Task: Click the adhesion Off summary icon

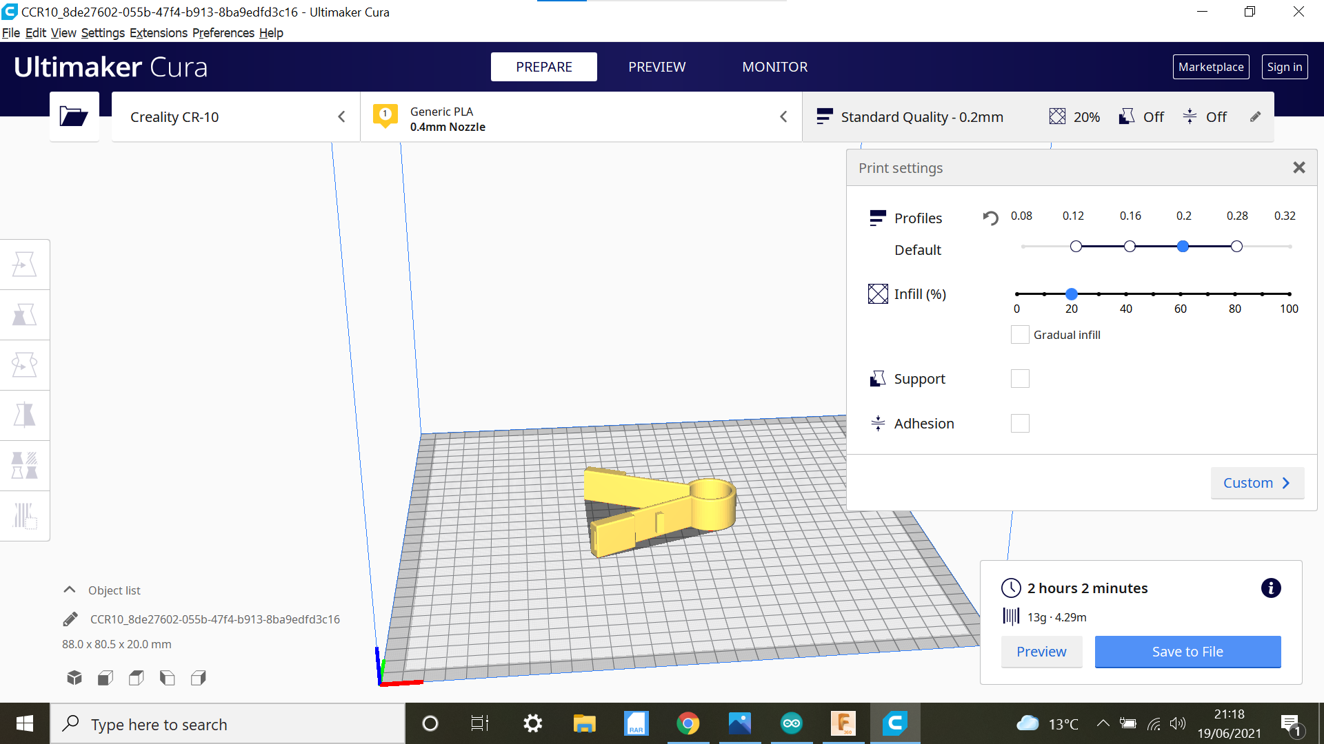Action: click(1190, 116)
